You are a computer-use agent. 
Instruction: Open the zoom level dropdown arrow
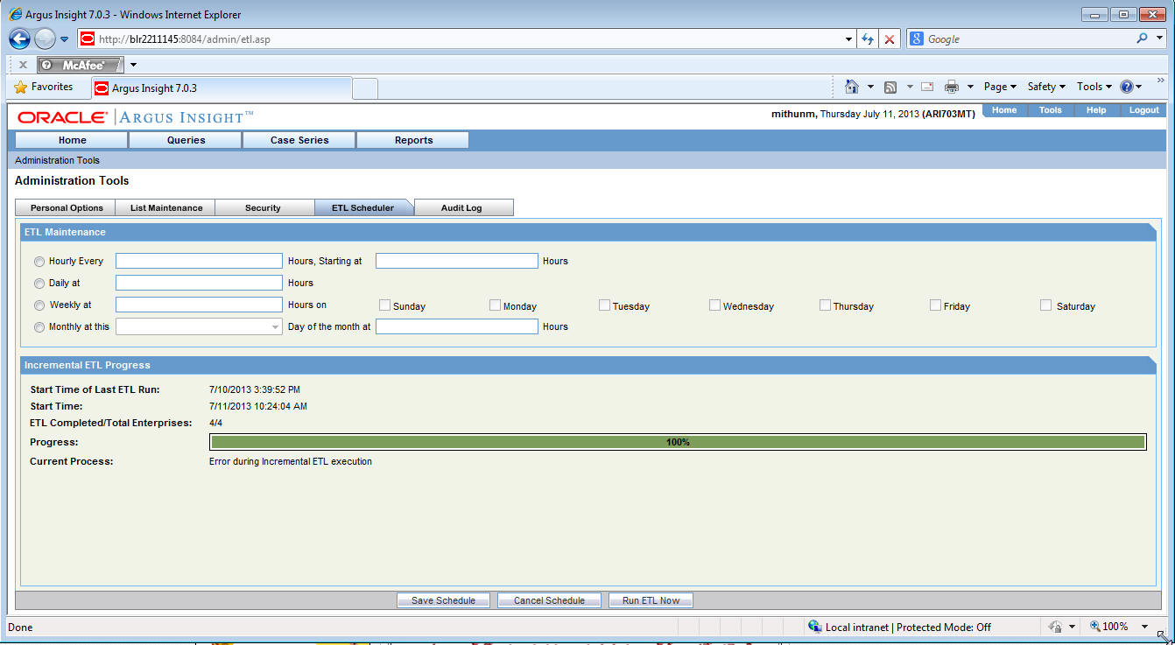coord(1144,627)
